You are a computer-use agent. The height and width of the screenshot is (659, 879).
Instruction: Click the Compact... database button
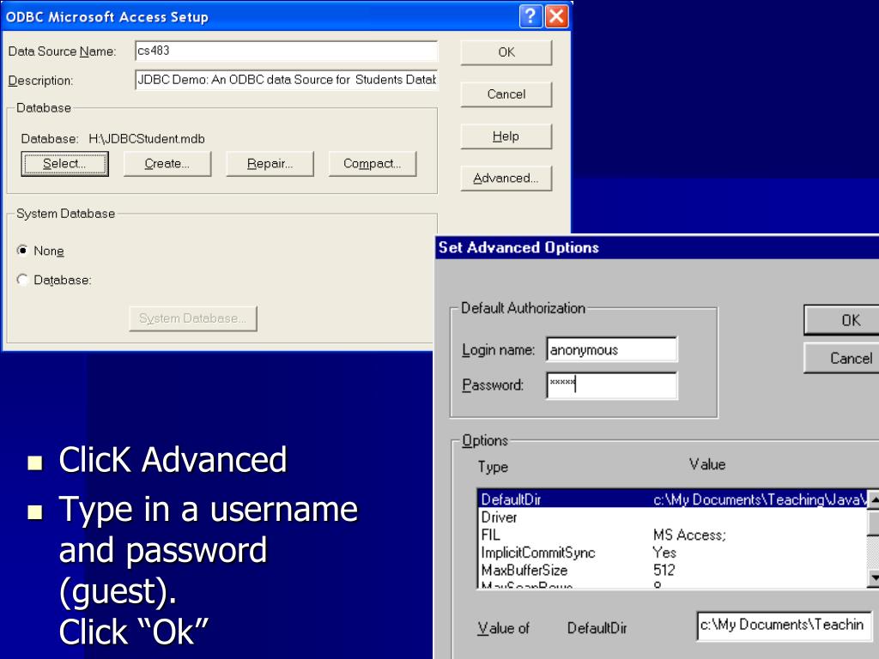(373, 164)
